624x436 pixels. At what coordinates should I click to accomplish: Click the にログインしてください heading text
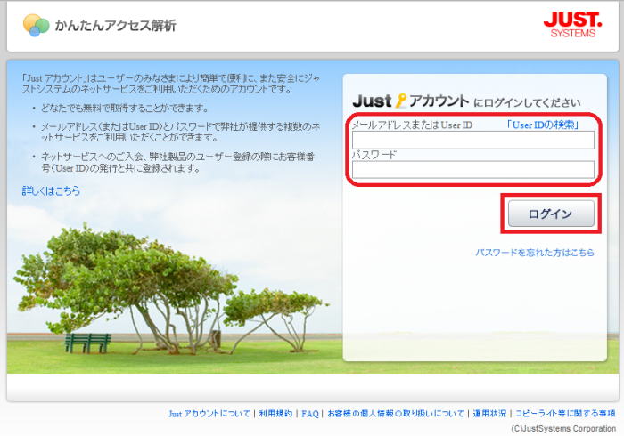coord(527,103)
